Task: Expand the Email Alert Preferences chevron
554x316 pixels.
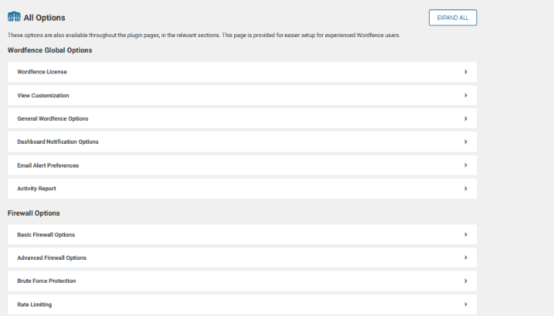Action: click(465, 165)
